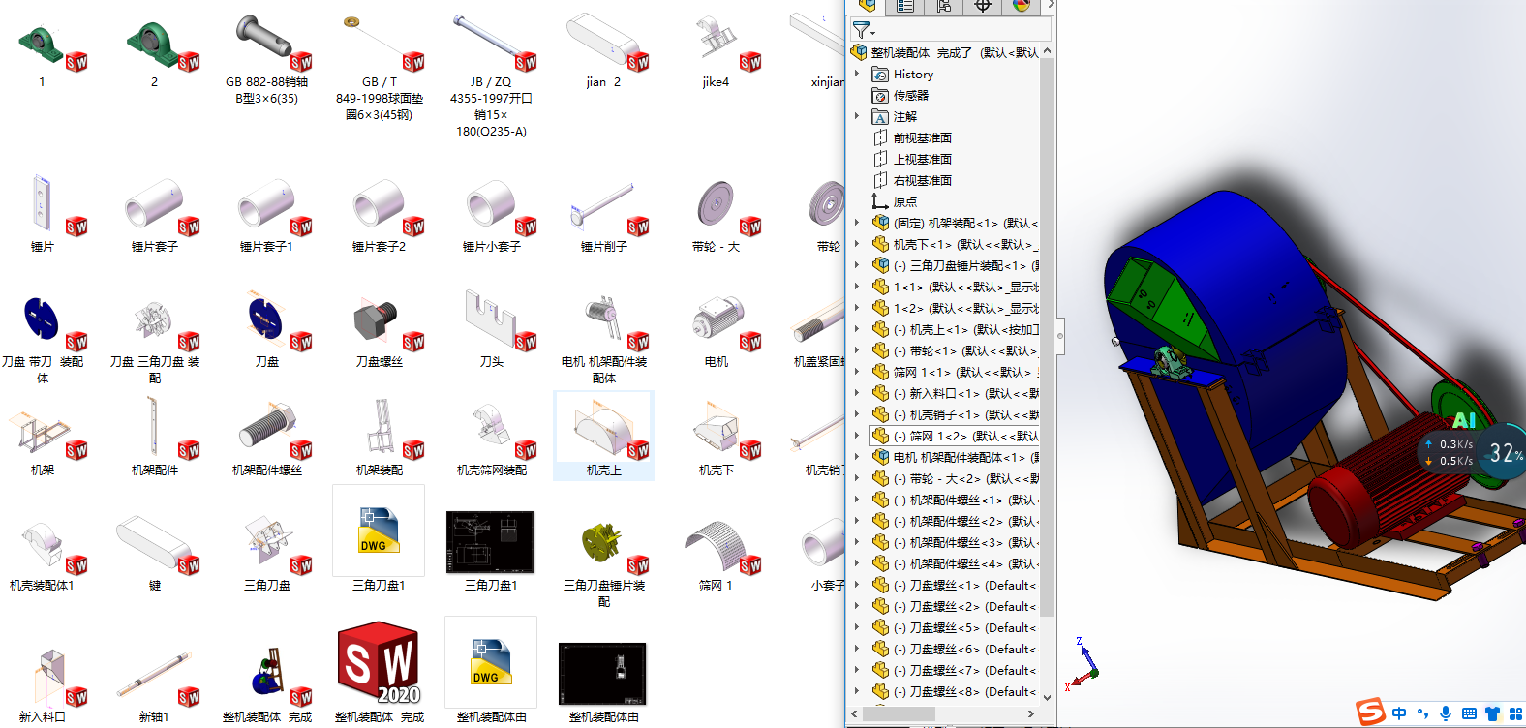The width and height of the screenshot is (1526, 728).
Task: Click the 新入料口<1> part icon
Action: 880,393
